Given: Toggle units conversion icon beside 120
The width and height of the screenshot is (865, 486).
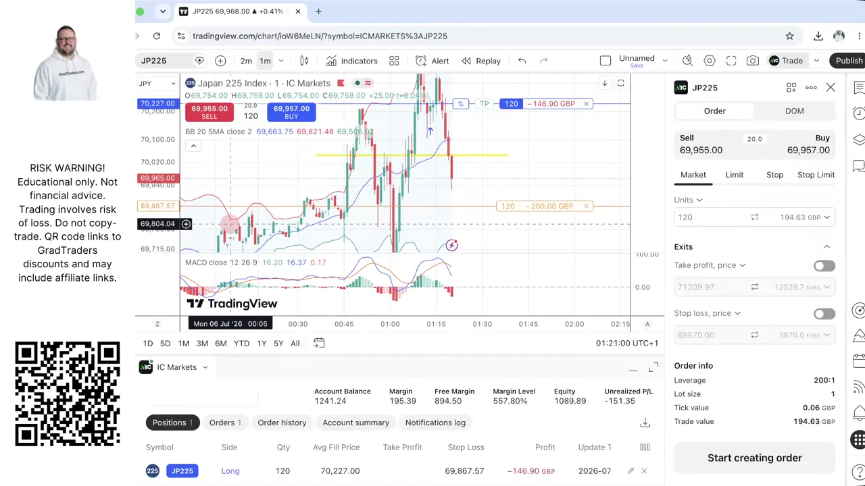Looking at the screenshot, I should coord(754,217).
